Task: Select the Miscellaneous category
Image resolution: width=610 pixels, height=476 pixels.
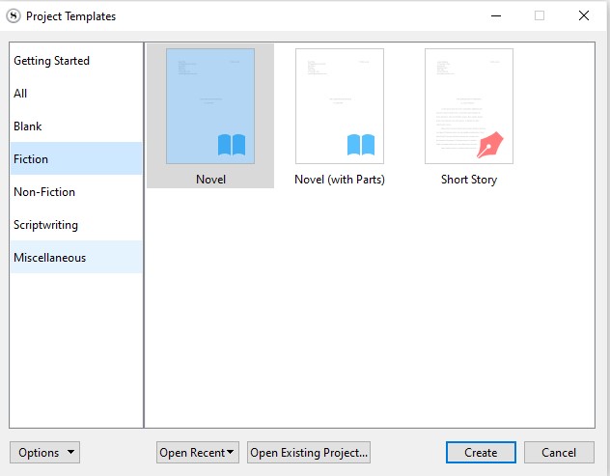Action: (50, 258)
